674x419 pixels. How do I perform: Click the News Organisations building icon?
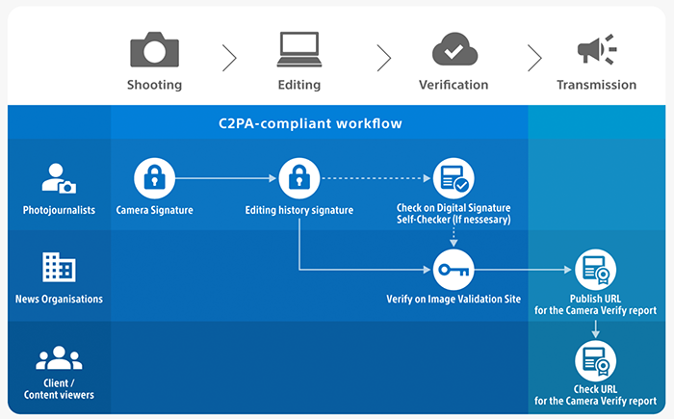[59, 268]
